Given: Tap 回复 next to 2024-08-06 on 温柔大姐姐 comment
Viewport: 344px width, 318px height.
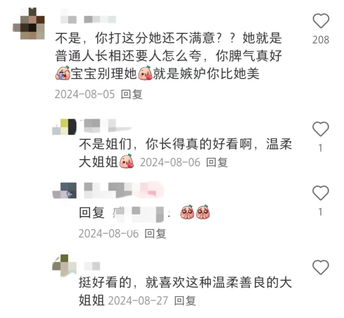Looking at the screenshot, I should click(x=217, y=162).
